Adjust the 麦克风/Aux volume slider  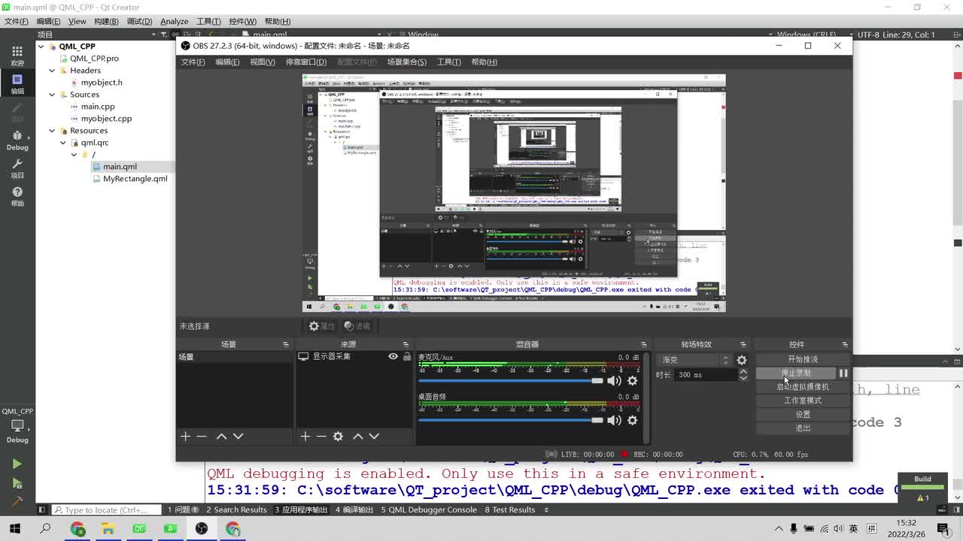coord(511,381)
